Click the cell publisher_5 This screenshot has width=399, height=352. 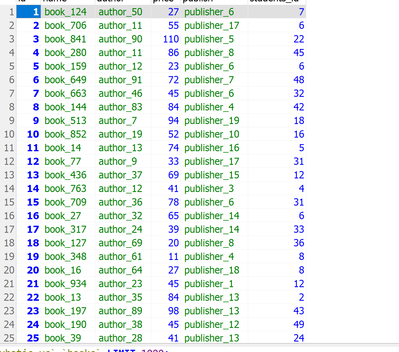pos(214,39)
